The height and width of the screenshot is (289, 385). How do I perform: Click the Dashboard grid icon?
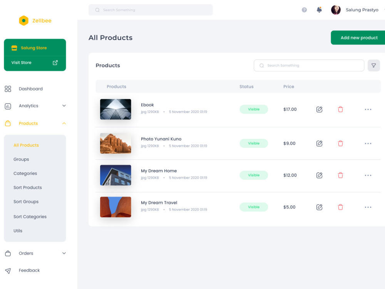click(8, 89)
